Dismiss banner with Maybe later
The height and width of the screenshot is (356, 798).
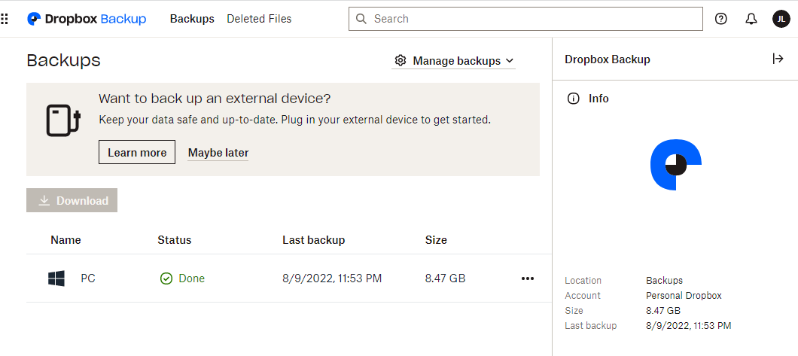click(218, 153)
